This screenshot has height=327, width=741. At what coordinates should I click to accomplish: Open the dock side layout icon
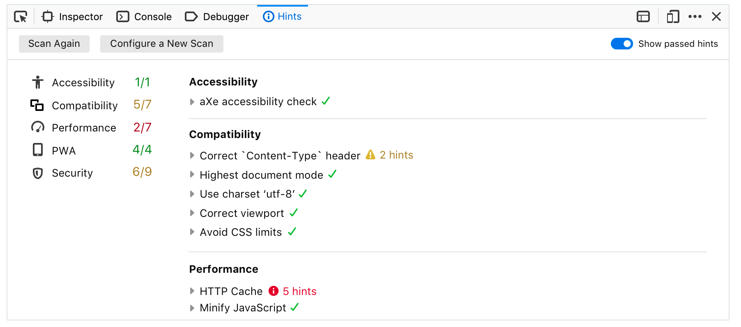(x=643, y=17)
